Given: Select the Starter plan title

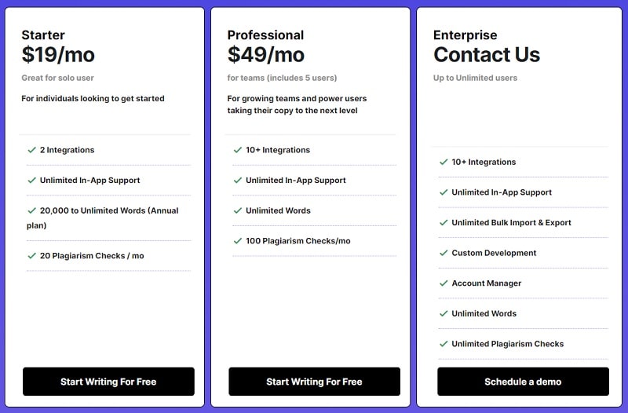Looking at the screenshot, I should [43, 35].
